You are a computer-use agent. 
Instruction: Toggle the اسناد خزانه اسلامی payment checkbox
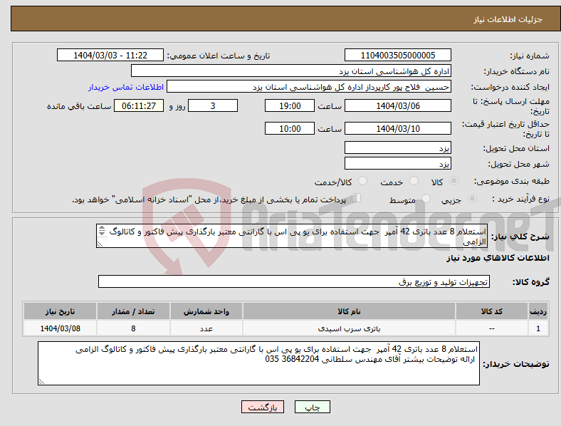pyautogui.click(x=357, y=197)
